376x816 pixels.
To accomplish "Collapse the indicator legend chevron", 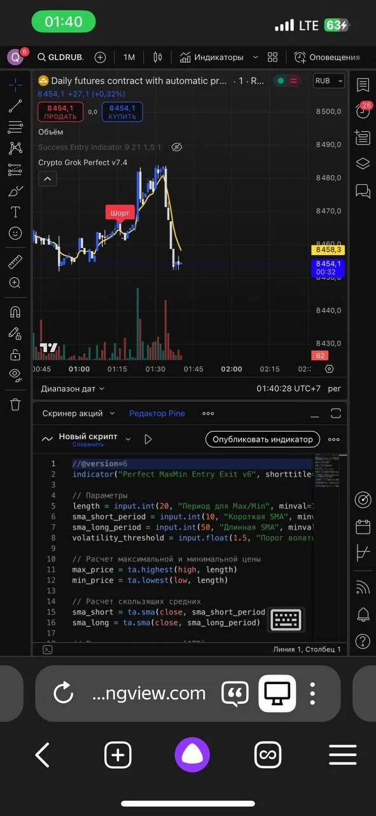I will 48,179.
